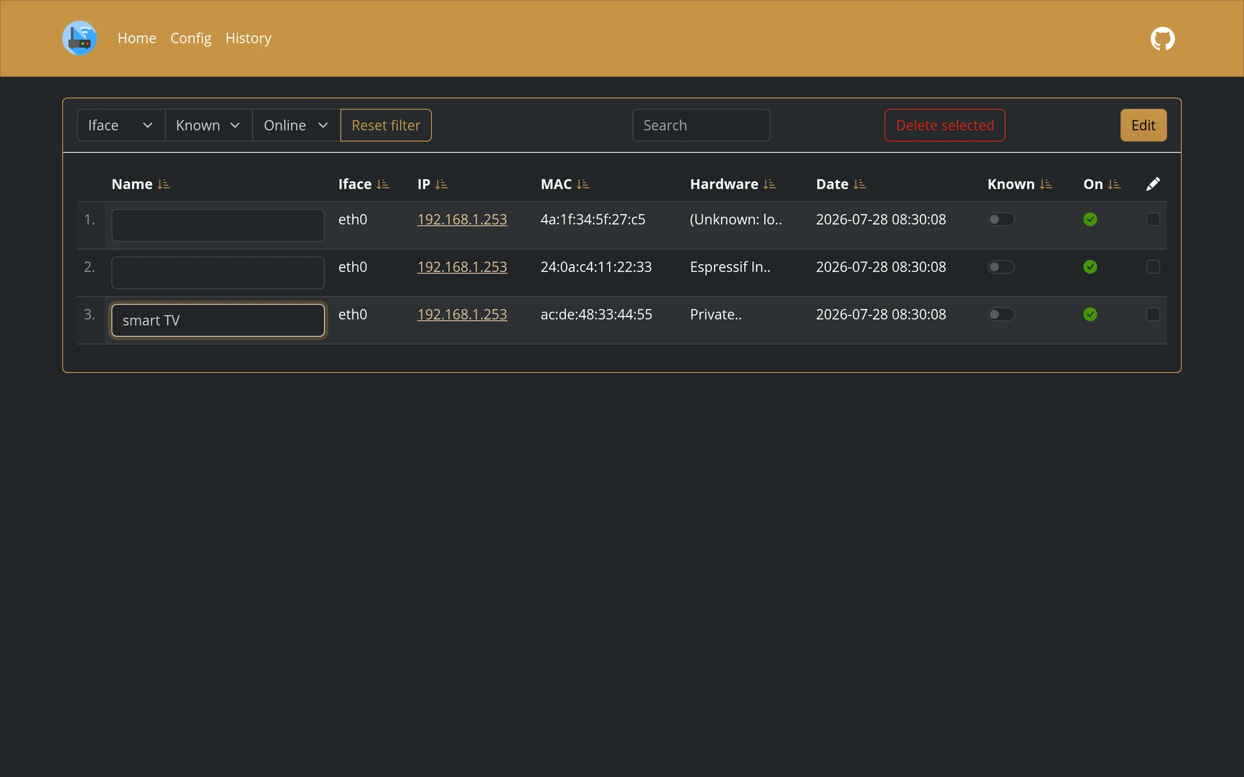Open IP link for smart TV row
The height and width of the screenshot is (777, 1244).
tap(462, 314)
